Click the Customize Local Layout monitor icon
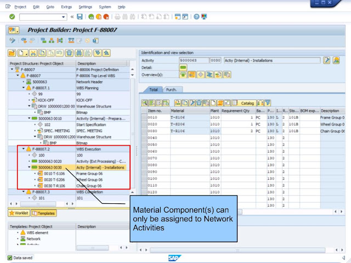Viewport: 351px width, 263px height. (x=204, y=17)
